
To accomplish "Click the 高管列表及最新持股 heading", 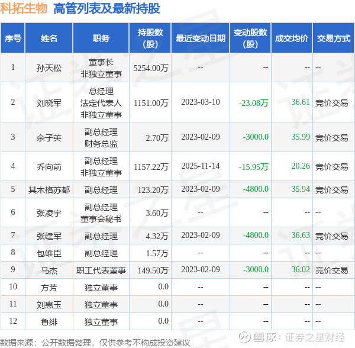I will [x=106, y=8].
